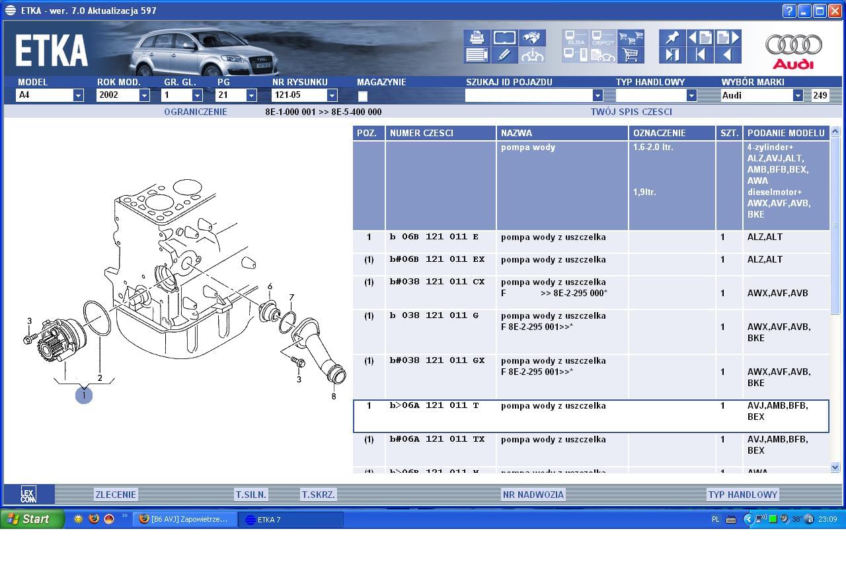Image resolution: width=846 pixels, height=570 pixels.
Task: Click the multiple shopping carts icon
Action: (x=631, y=38)
